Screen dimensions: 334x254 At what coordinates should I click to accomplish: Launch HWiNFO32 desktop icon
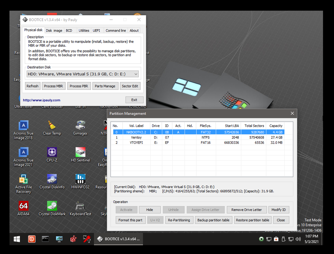pos(80,182)
